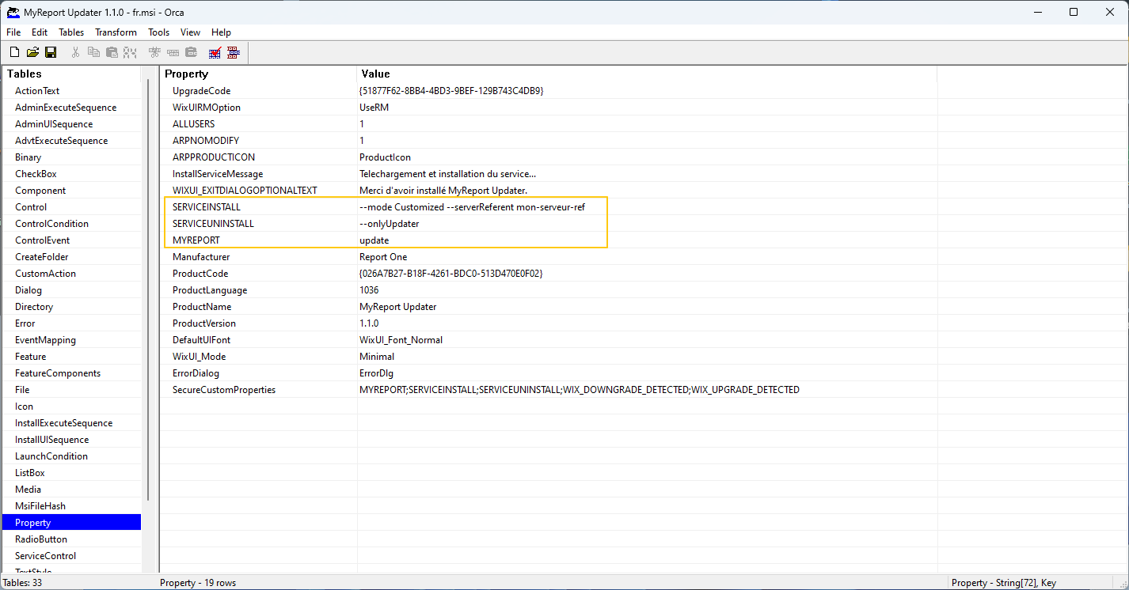Click the Value column header
The image size is (1129, 590).
pos(375,74)
